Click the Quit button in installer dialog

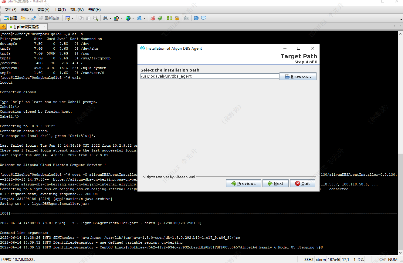click(303, 183)
